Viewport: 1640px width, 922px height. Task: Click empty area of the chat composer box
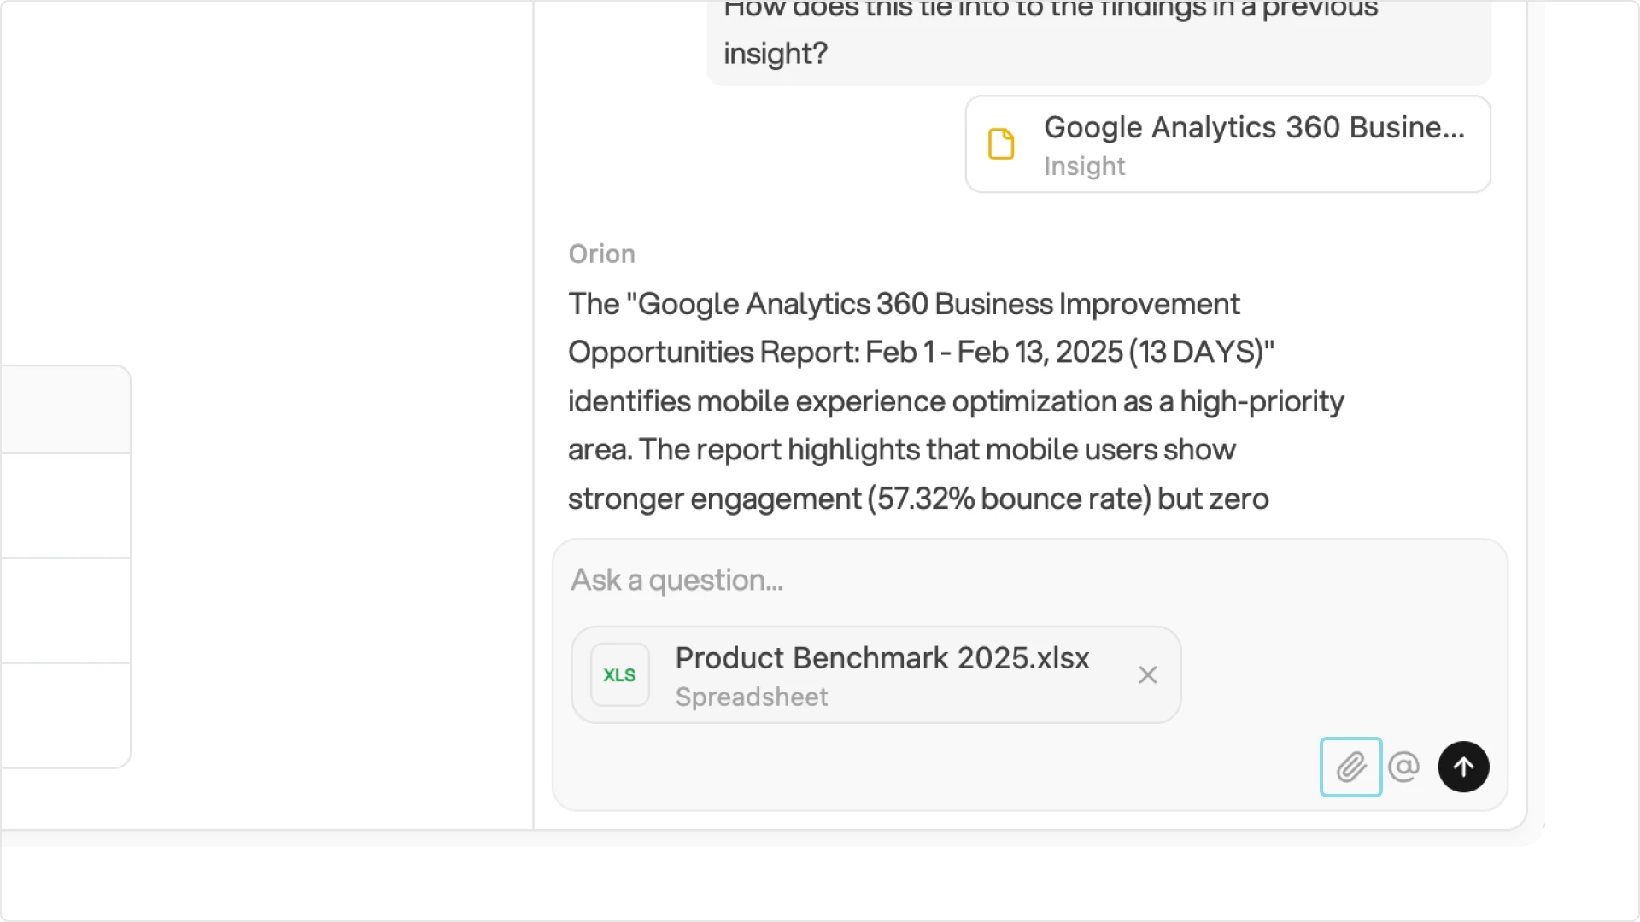click(x=940, y=767)
